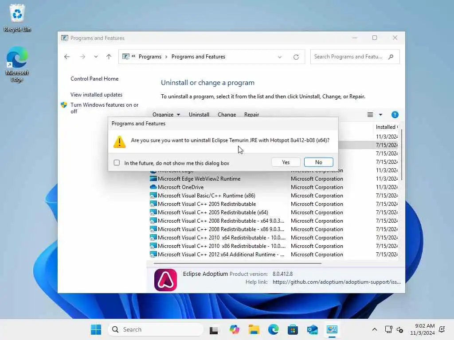Expand the view options dropdown arrow

tap(380, 115)
